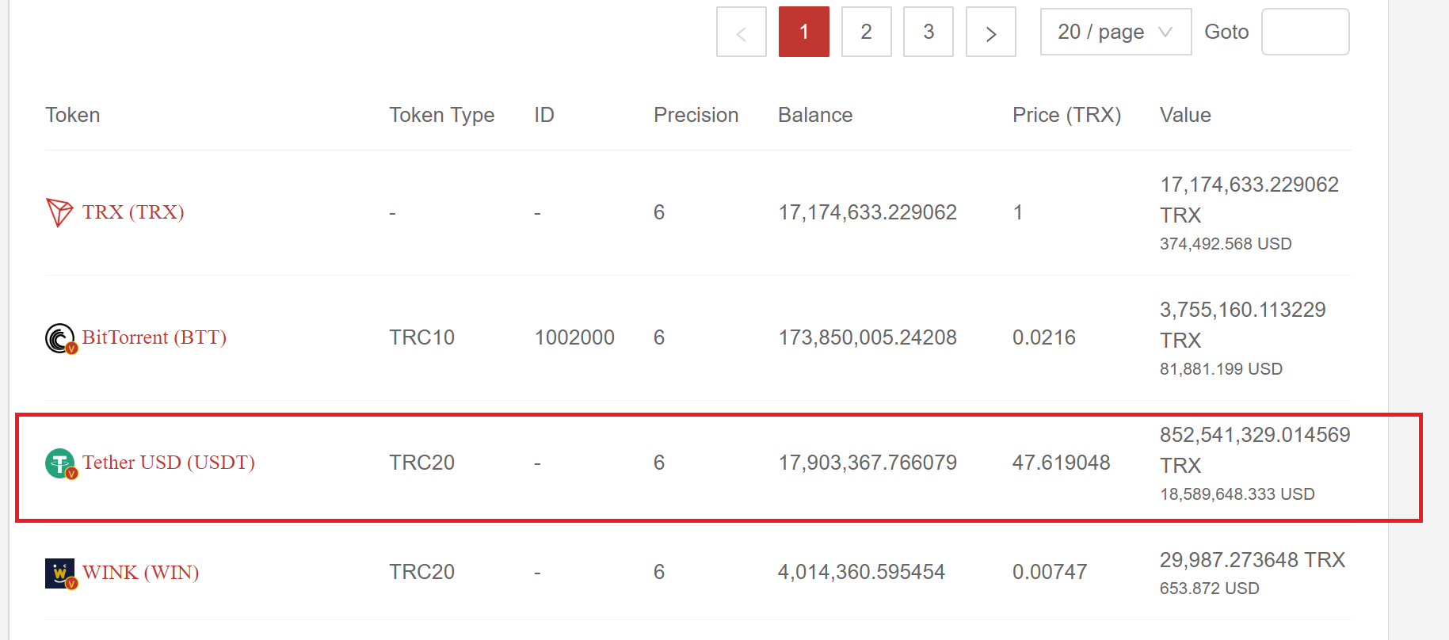Click the Goto page number field

(x=1305, y=32)
